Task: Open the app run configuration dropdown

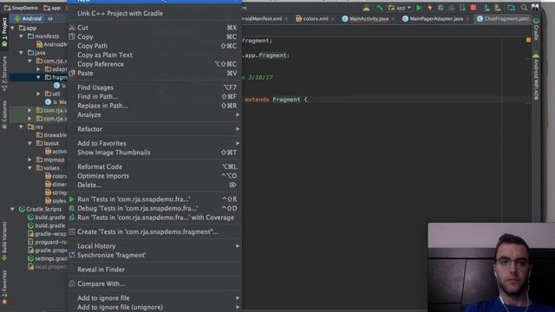Action: click(400, 8)
